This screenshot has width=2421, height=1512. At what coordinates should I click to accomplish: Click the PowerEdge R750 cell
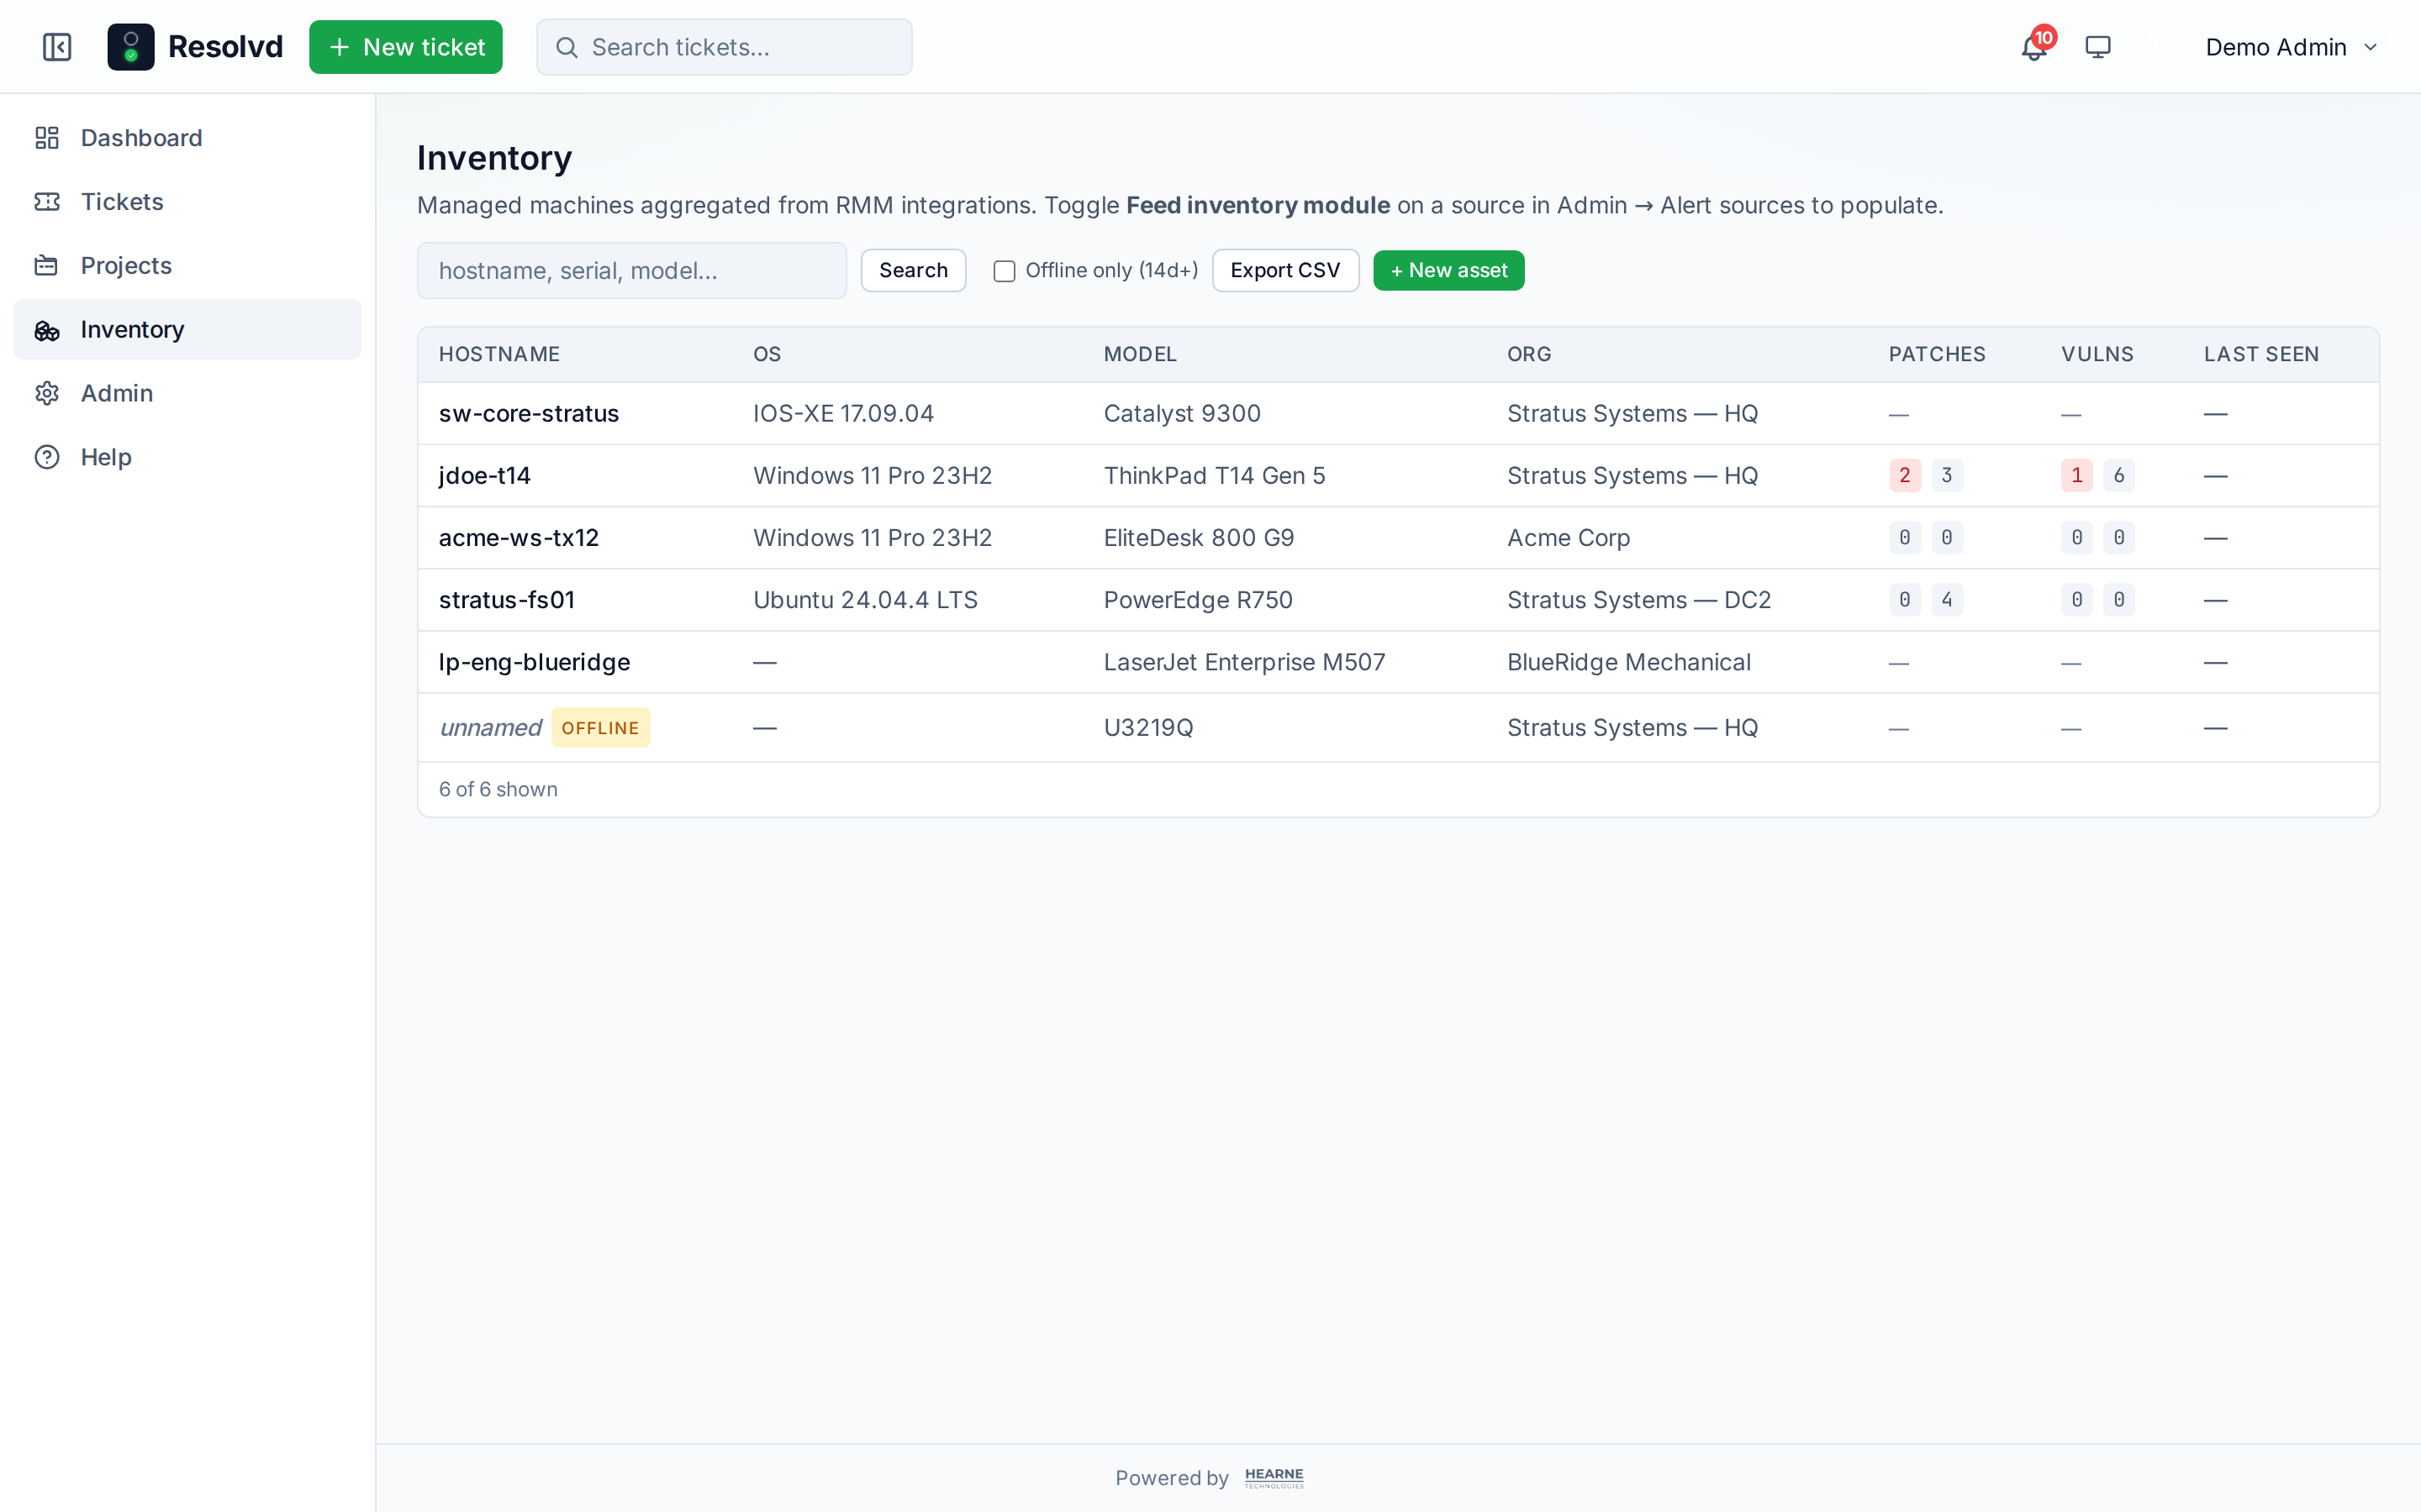pos(1199,600)
